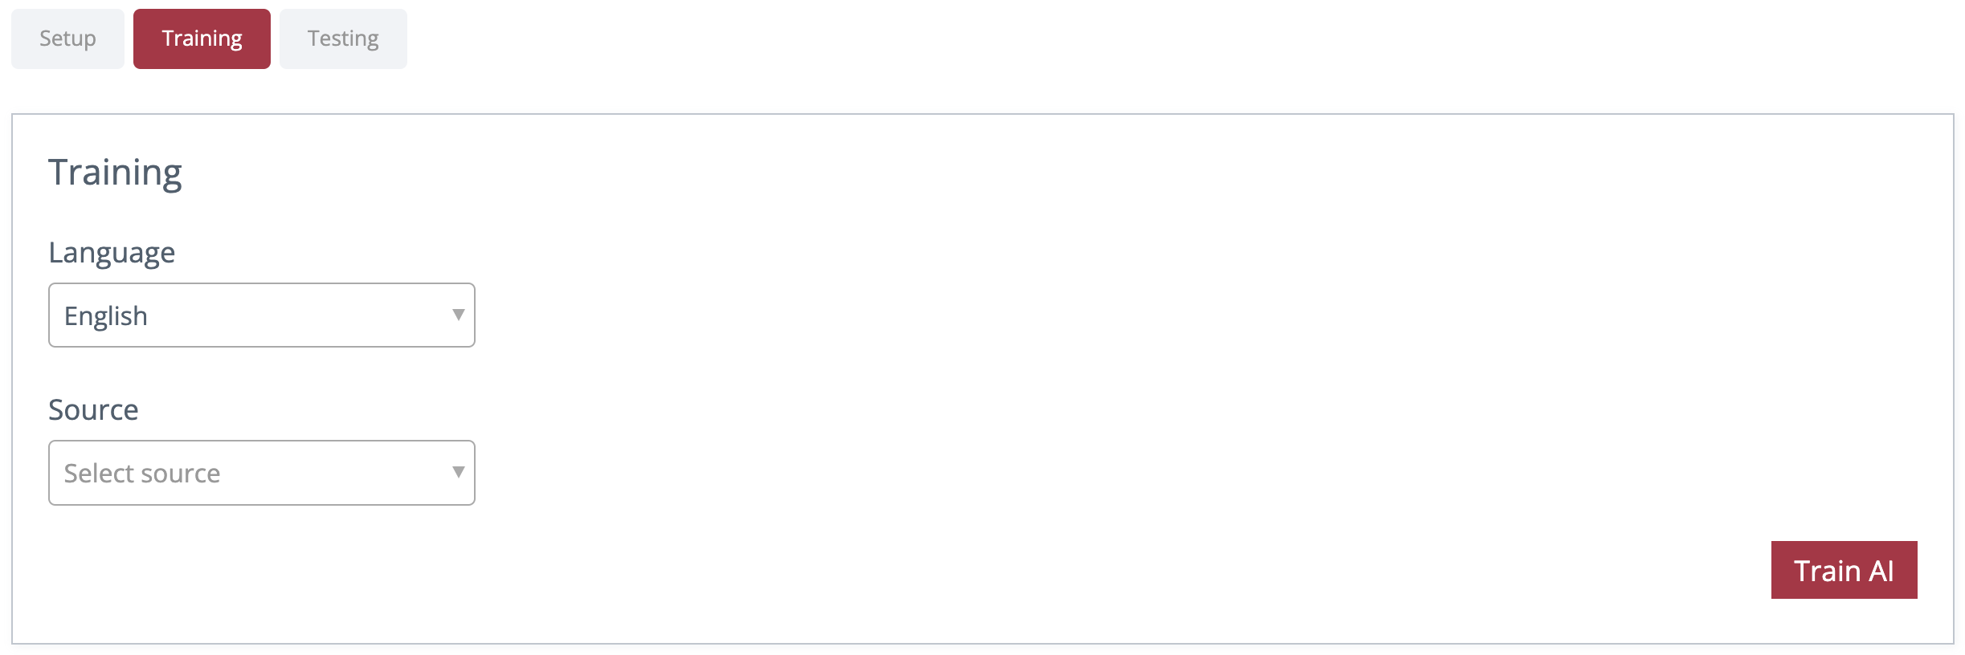Jump ahead to the Testing step
This screenshot has height=655, width=1965.
click(343, 39)
